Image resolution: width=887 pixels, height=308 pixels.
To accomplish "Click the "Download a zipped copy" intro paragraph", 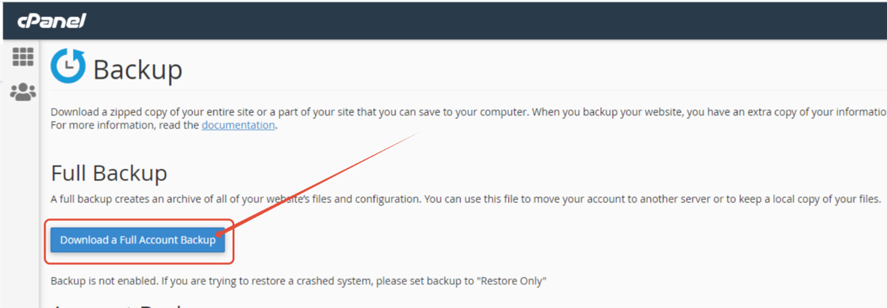I will (x=468, y=112).
